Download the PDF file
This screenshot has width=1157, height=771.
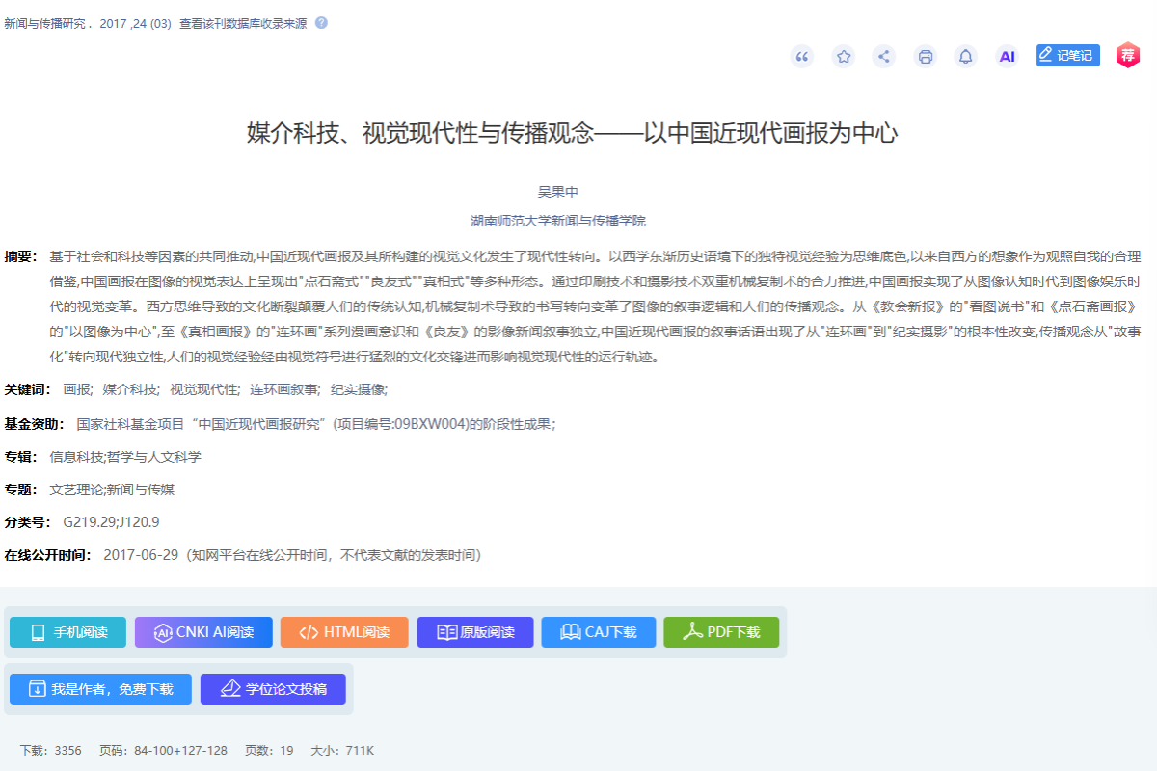[x=721, y=632]
